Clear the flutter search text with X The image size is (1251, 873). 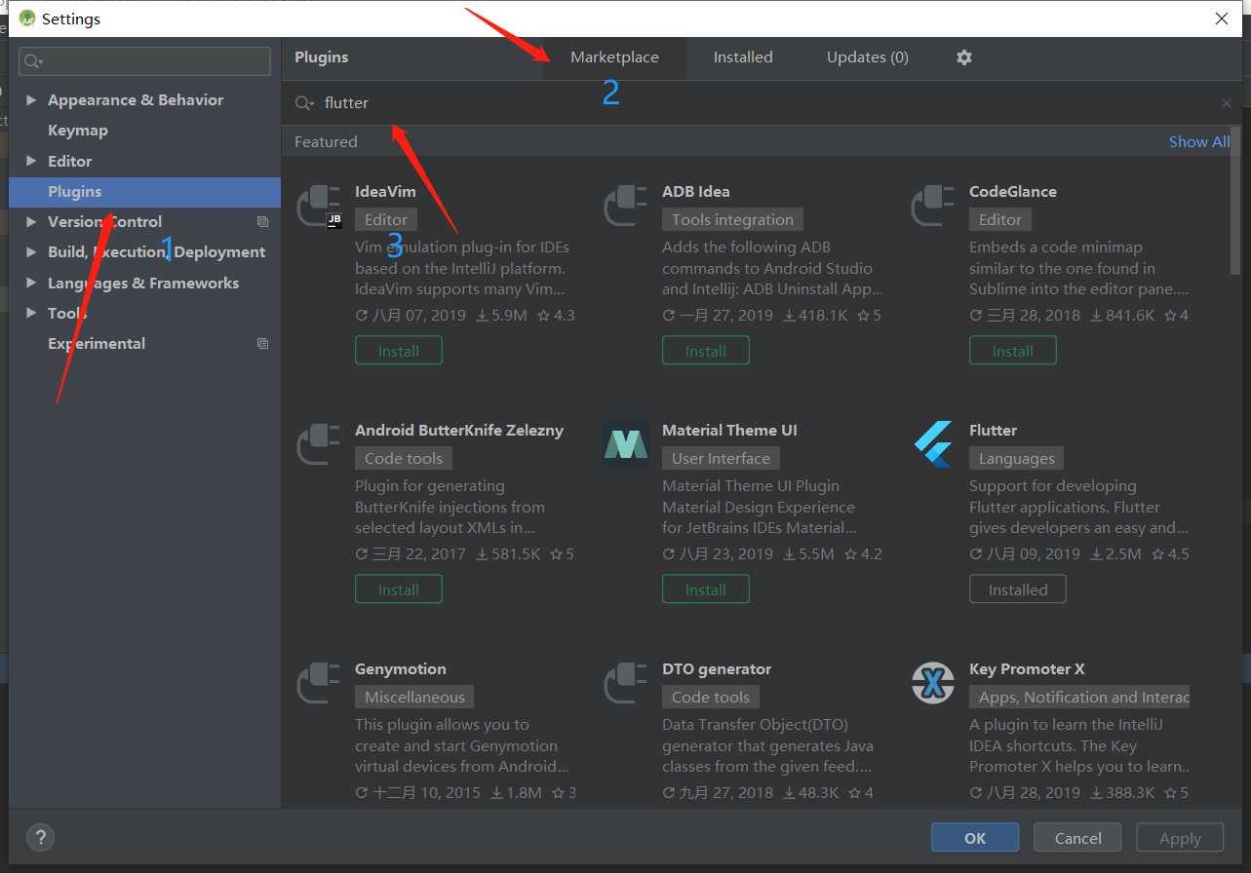1227,103
